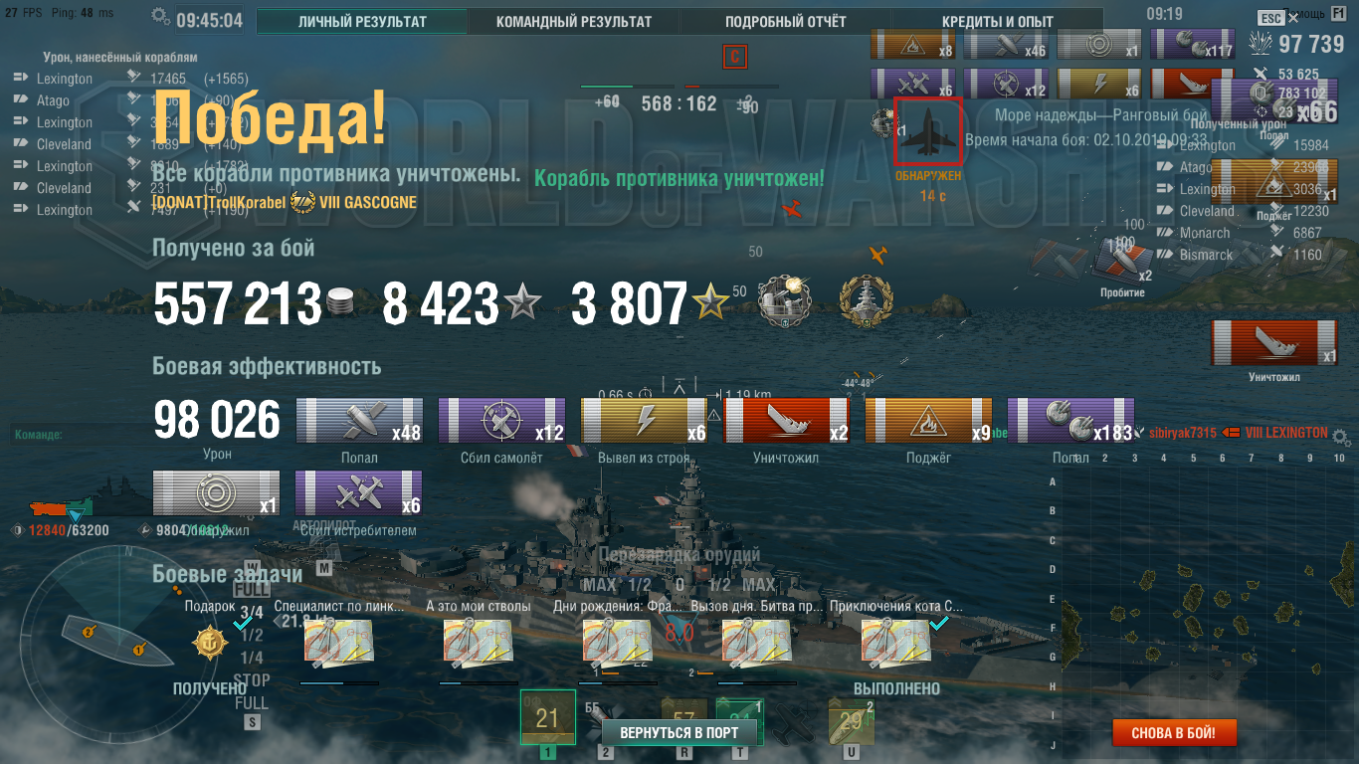Switch to 'Командный результат' tab

[574, 22]
